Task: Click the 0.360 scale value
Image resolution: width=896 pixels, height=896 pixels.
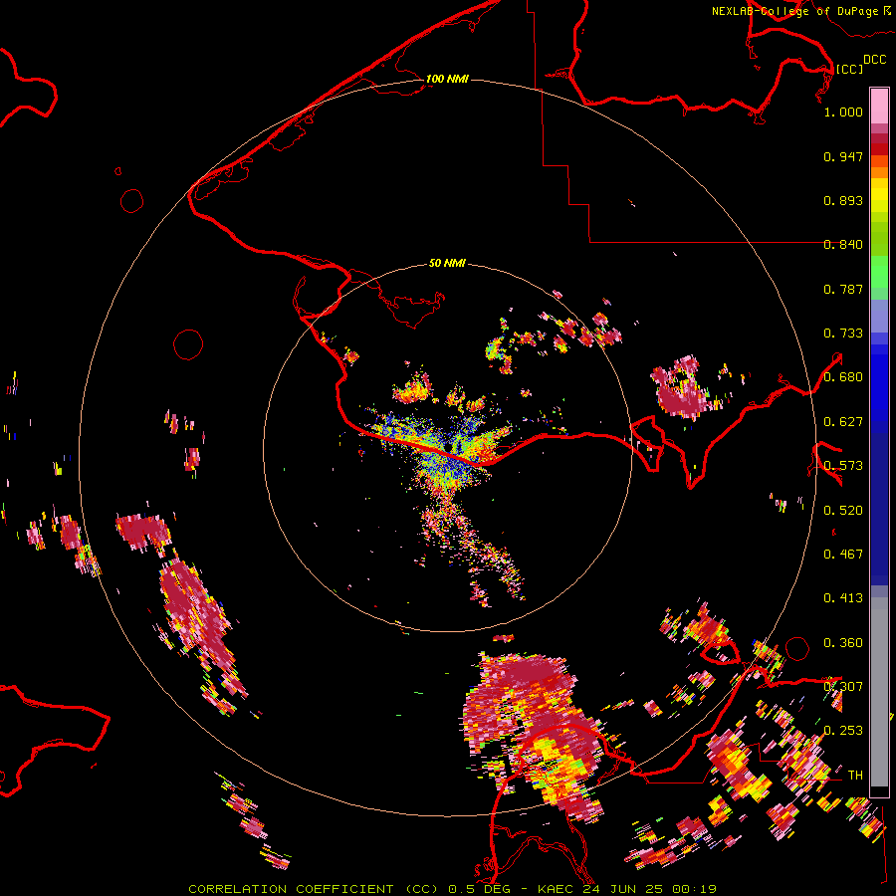Action: [843, 643]
